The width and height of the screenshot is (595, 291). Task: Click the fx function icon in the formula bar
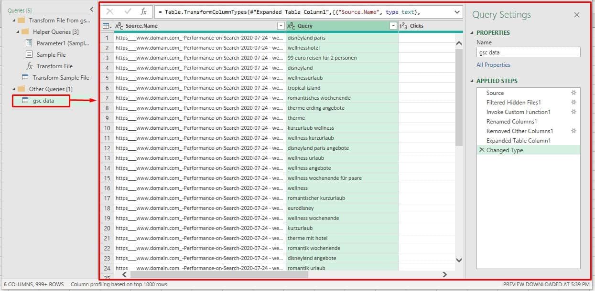tap(143, 12)
